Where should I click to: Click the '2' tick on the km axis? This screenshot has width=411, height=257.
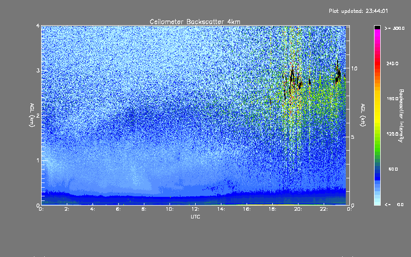(x=38, y=115)
